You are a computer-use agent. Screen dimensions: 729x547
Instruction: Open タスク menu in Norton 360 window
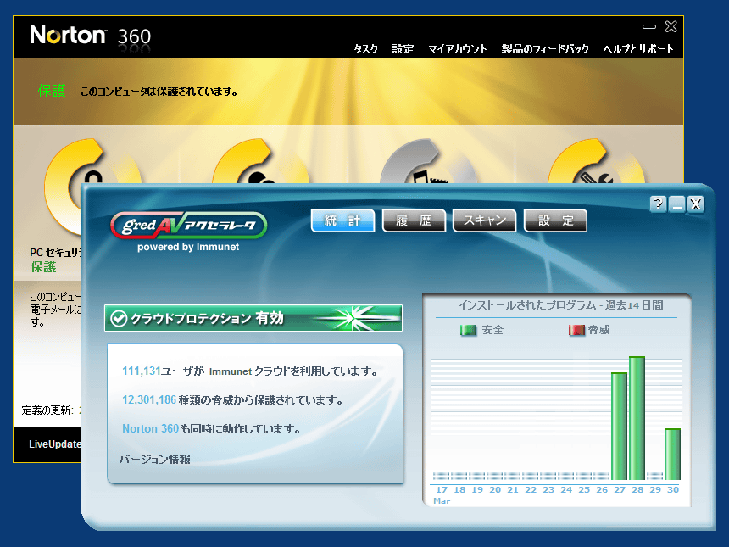click(x=366, y=49)
